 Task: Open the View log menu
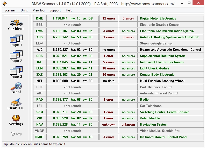(39, 10)
